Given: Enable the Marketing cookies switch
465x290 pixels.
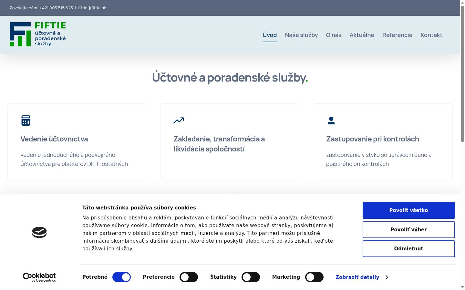Looking at the screenshot, I should 314,277.
